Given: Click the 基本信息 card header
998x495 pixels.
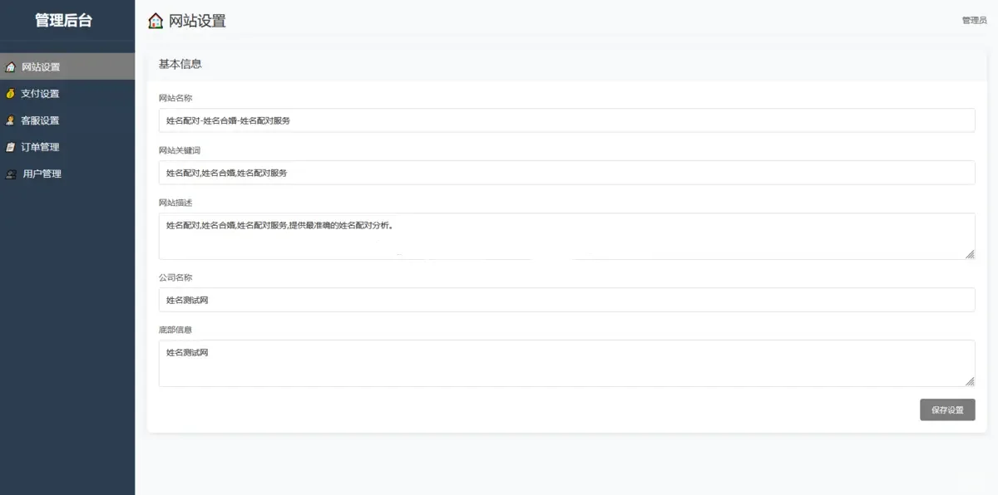Looking at the screenshot, I should click(x=566, y=64).
